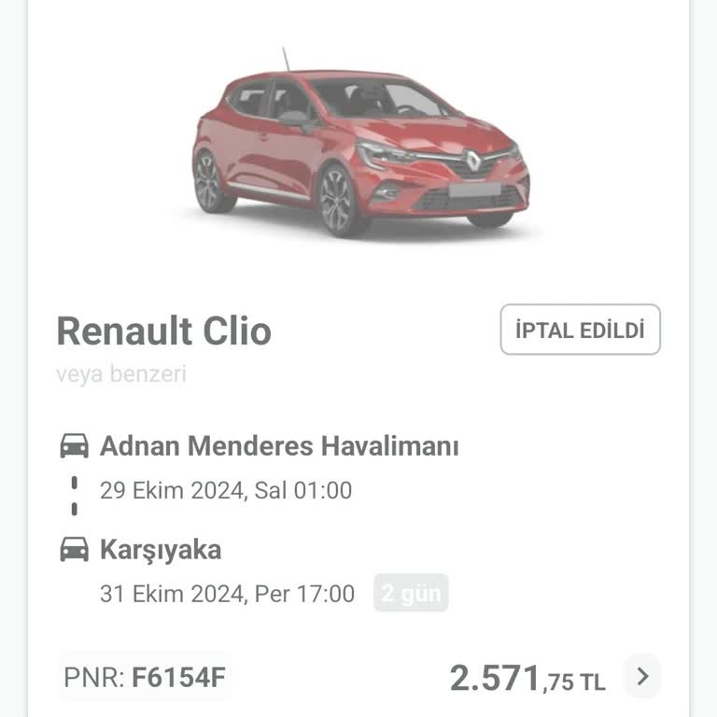The width and height of the screenshot is (717, 717).
Task: Click the İPTAL EDİLDİ status badge
Action: tap(580, 330)
